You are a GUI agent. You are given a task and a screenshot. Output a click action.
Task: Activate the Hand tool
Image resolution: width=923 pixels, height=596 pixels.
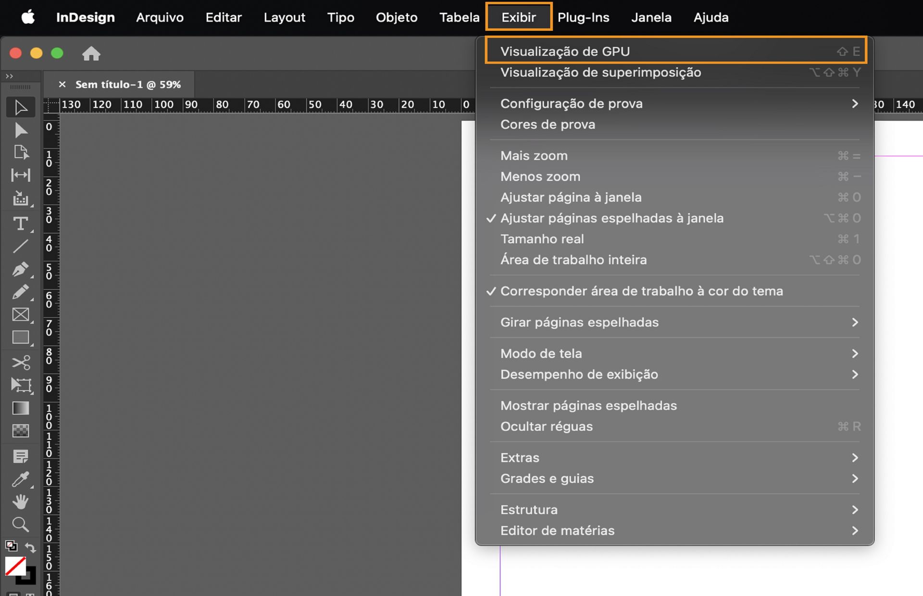click(20, 502)
